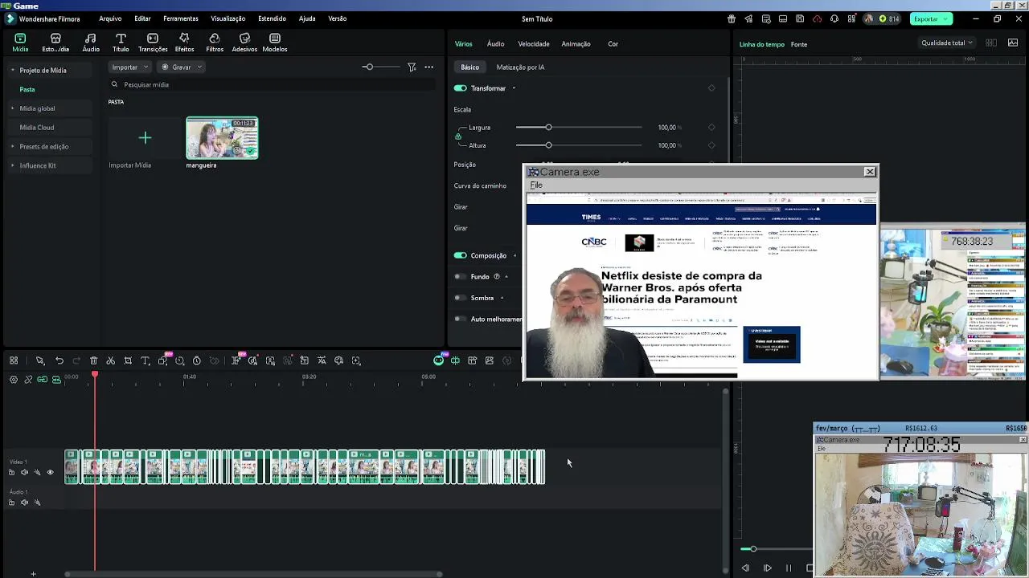Click the save project floppy icon

(800, 18)
